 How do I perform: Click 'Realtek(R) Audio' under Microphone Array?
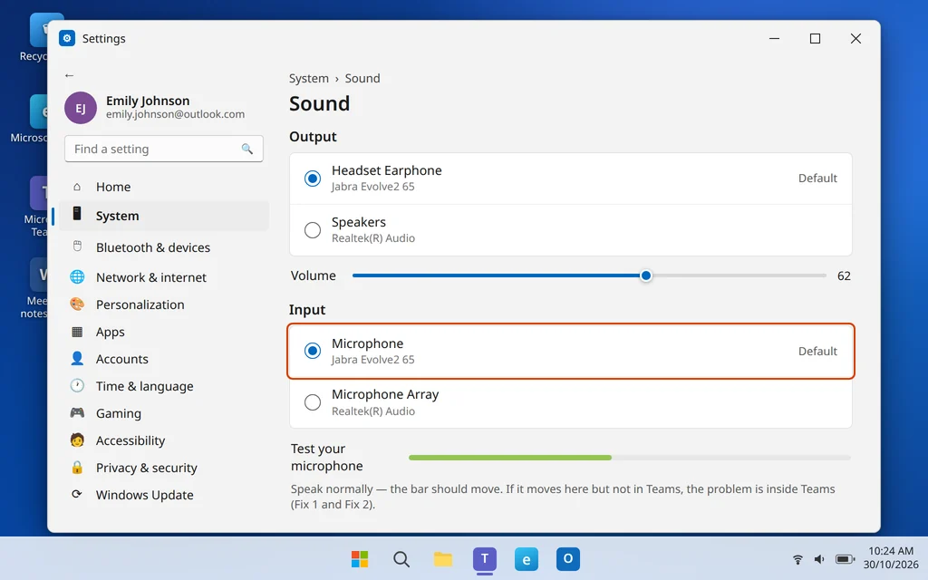coord(372,411)
